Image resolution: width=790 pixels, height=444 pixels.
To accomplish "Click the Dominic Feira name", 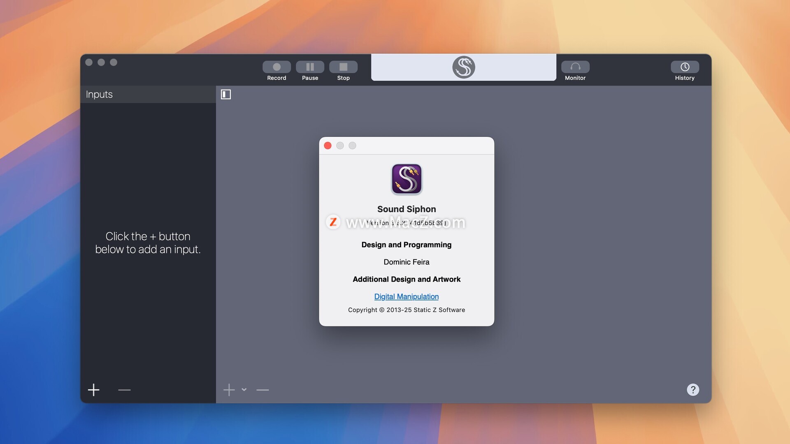I will coord(407,262).
